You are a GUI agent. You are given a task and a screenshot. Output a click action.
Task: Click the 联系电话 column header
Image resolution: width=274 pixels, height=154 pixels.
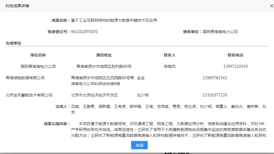[x=236, y=55]
